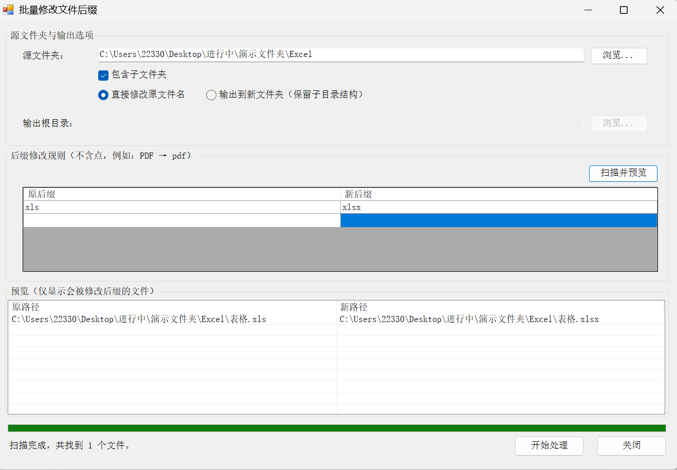Image resolution: width=677 pixels, height=470 pixels.
Task: Click empty 原后缀 cell in new row
Action: click(x=181, y=220)
